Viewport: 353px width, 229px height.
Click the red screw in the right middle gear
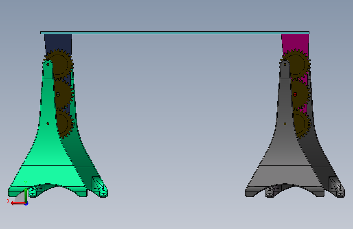[x=295, y=94]
